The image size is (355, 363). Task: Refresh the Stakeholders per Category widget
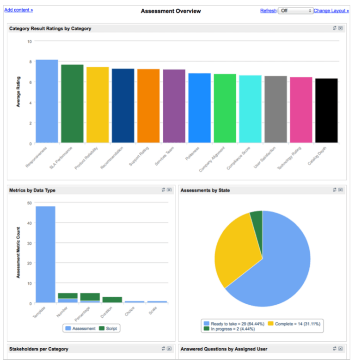pyautogui.click(x=163, y=349)
